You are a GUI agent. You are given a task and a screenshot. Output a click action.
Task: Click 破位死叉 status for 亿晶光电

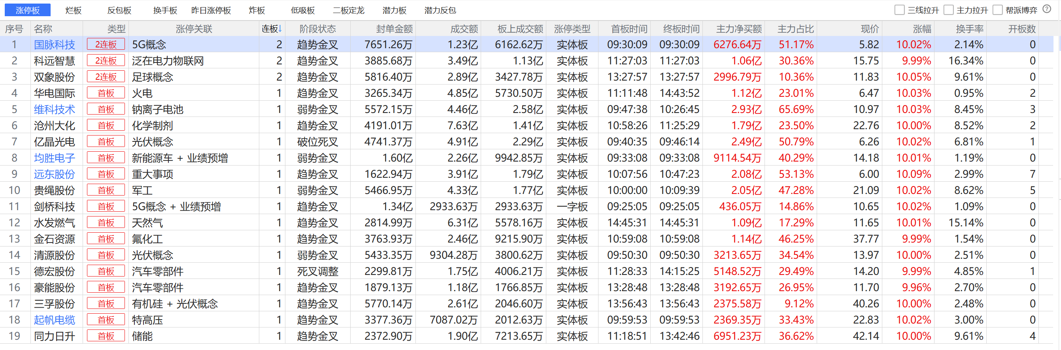click(317, 142)
